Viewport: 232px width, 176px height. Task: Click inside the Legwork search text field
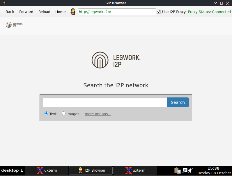[x=105, y=102]
